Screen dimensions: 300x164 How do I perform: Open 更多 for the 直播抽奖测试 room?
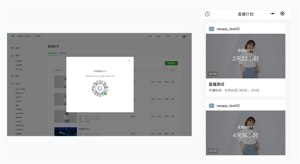(x=173, y=134)
